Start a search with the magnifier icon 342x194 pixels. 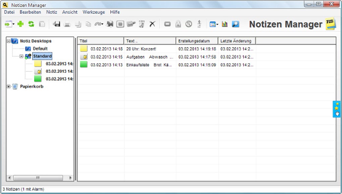click(235, 24)
